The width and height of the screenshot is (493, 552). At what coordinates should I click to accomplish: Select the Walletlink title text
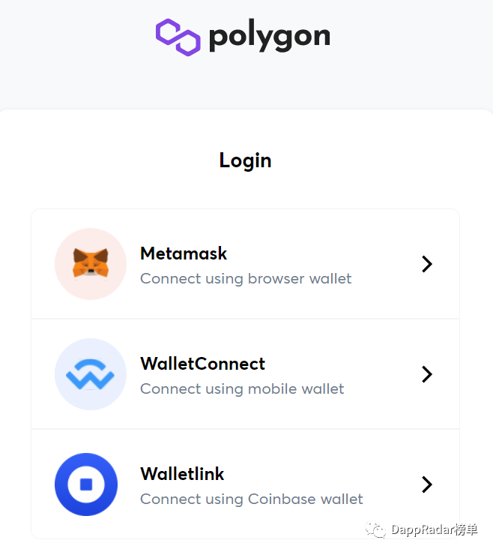[182, 474]
